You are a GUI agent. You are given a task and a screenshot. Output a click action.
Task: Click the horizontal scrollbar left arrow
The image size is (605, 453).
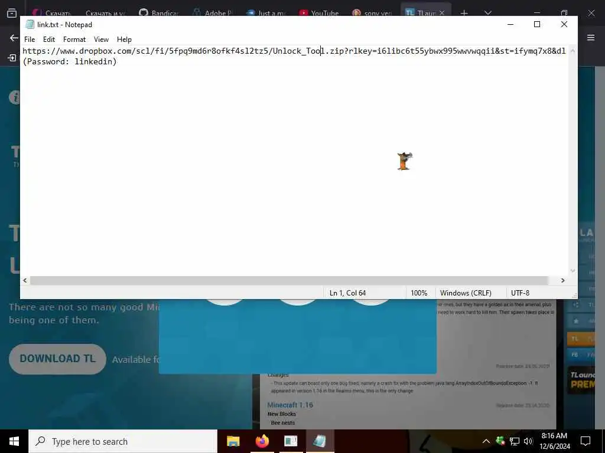tap(25, 280)
